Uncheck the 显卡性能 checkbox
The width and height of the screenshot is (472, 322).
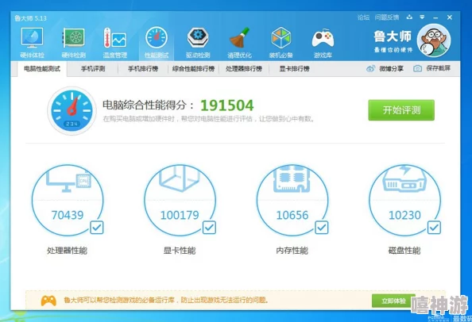209,228
